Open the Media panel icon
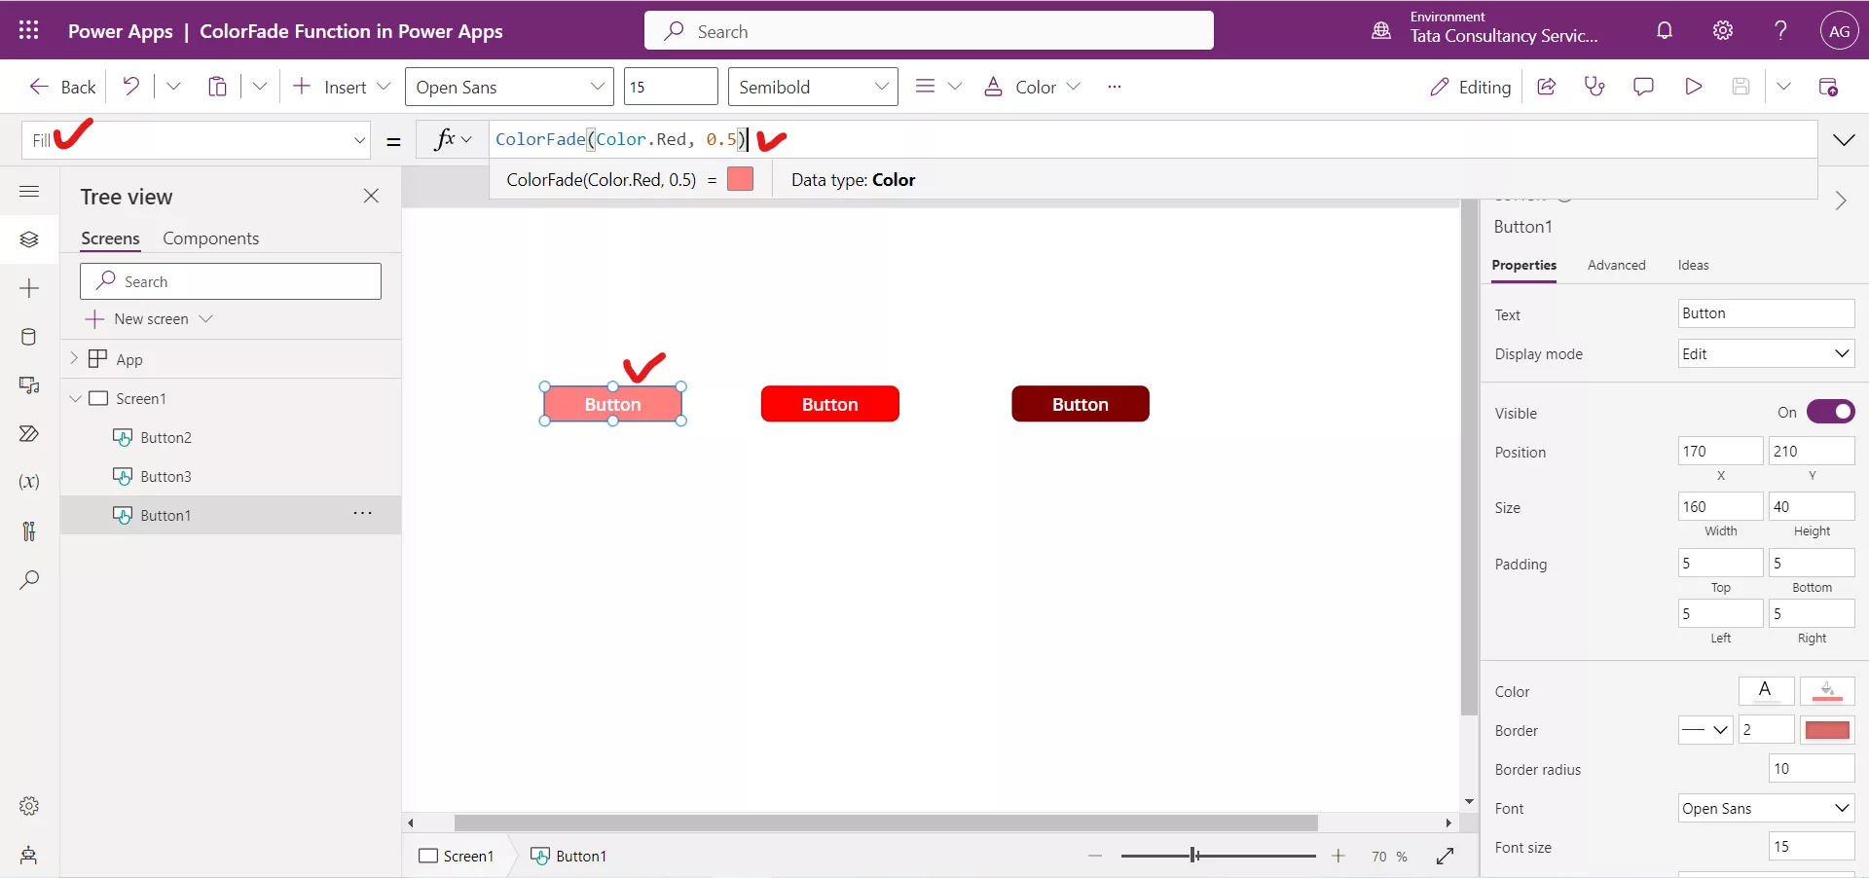The width and height of the screenshot is (1869, 878). pyautogui.click(x=29, y=385)
